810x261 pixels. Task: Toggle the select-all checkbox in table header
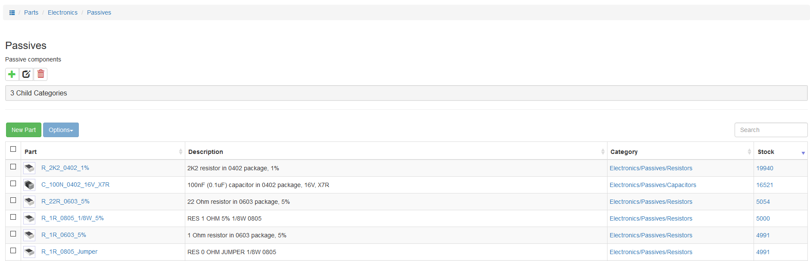pos(13,149)
